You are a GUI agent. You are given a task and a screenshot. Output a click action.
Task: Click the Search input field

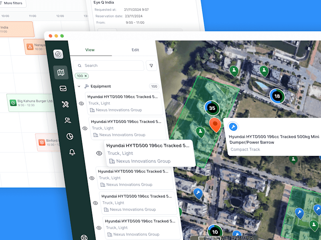pos(108,66)
